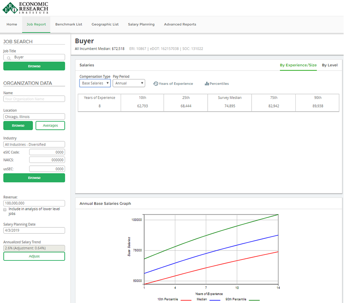Open the Salary Planning tab
The width and height of the screenshot is (355, 303).
[141, 24]
